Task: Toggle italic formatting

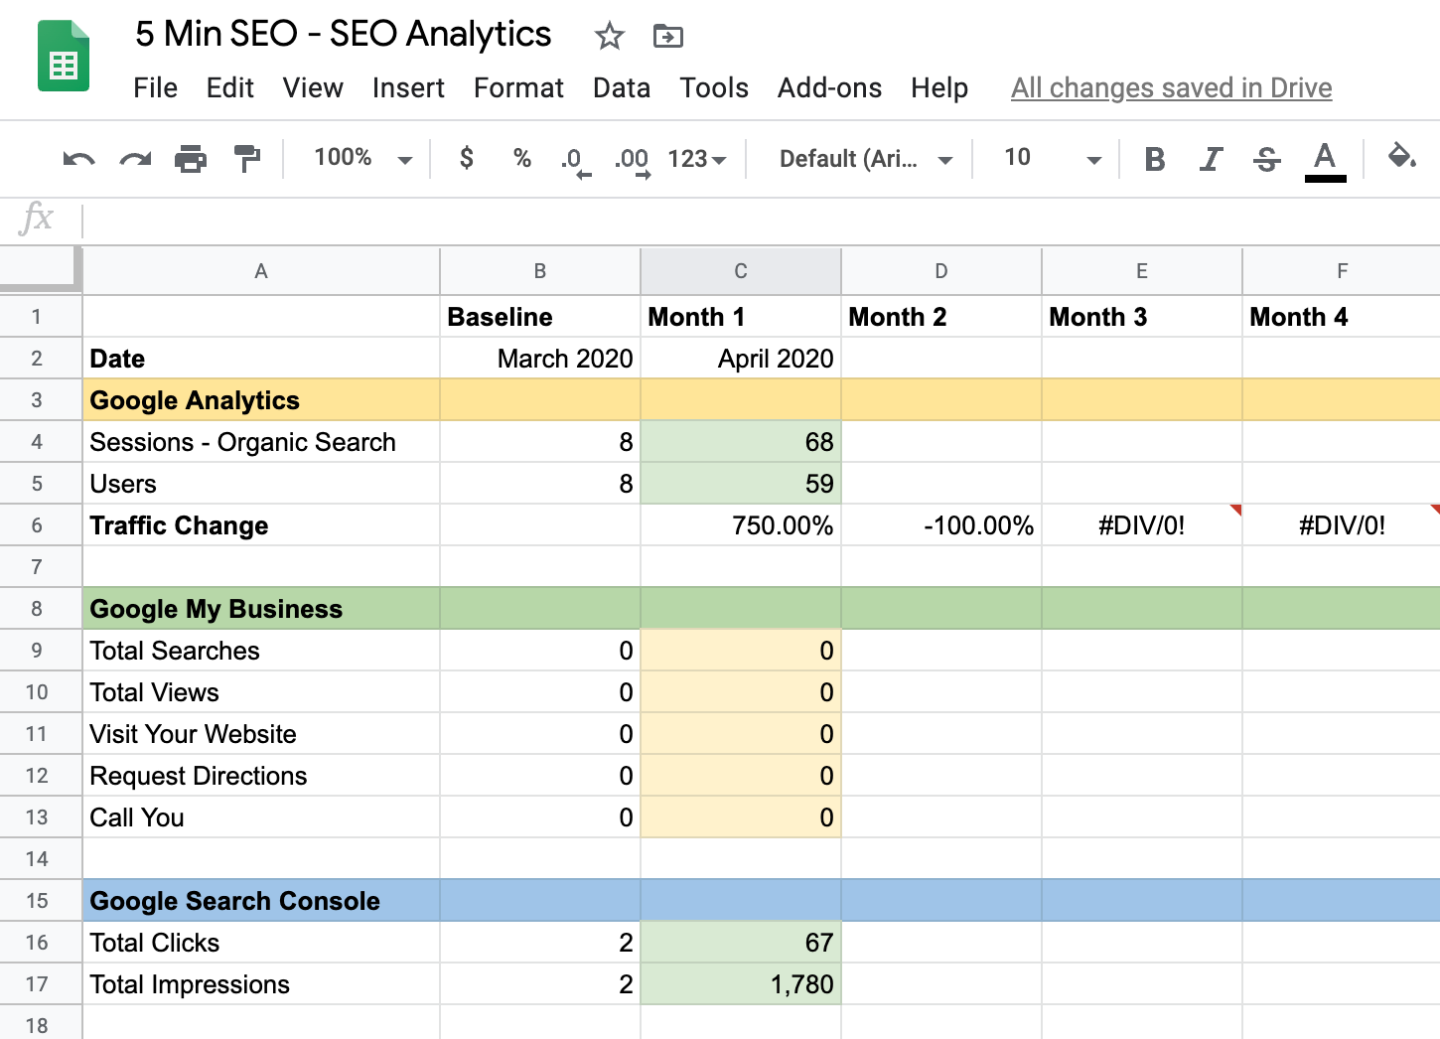Action: pos(1211,159)
